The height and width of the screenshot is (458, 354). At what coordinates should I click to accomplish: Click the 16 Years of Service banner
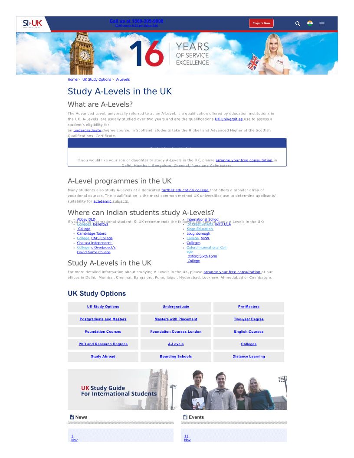(x=177, y=53)
